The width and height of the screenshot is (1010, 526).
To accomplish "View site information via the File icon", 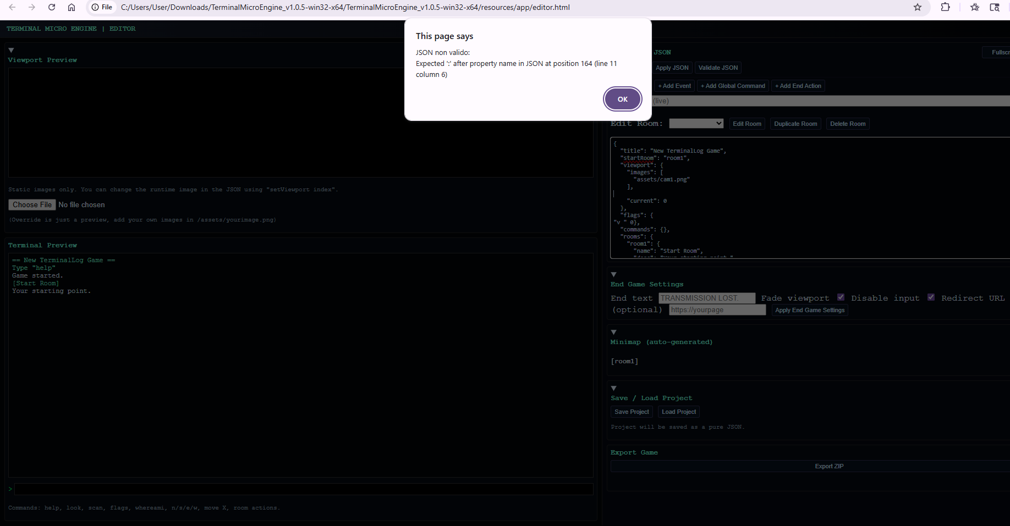I will [x=102, y=7].
